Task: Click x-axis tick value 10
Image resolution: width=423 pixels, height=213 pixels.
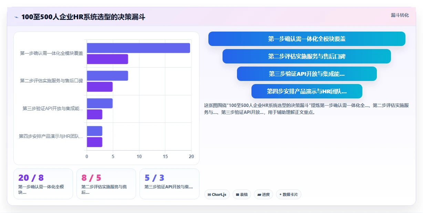Action: [139, 156]
